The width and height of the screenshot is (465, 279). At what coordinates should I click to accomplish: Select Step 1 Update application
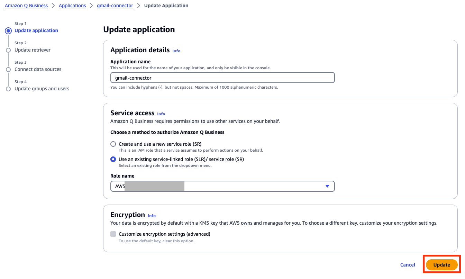click(36, 30)
